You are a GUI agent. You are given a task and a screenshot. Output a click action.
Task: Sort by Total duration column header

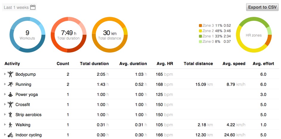[94, 64]
